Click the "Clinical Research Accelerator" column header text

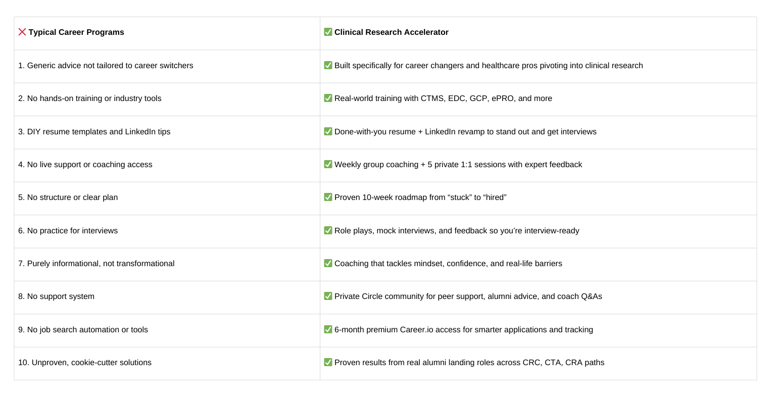(391, 32)
